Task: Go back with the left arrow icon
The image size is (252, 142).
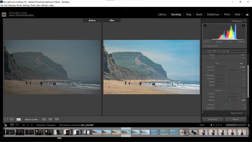Action: point(28,125)
